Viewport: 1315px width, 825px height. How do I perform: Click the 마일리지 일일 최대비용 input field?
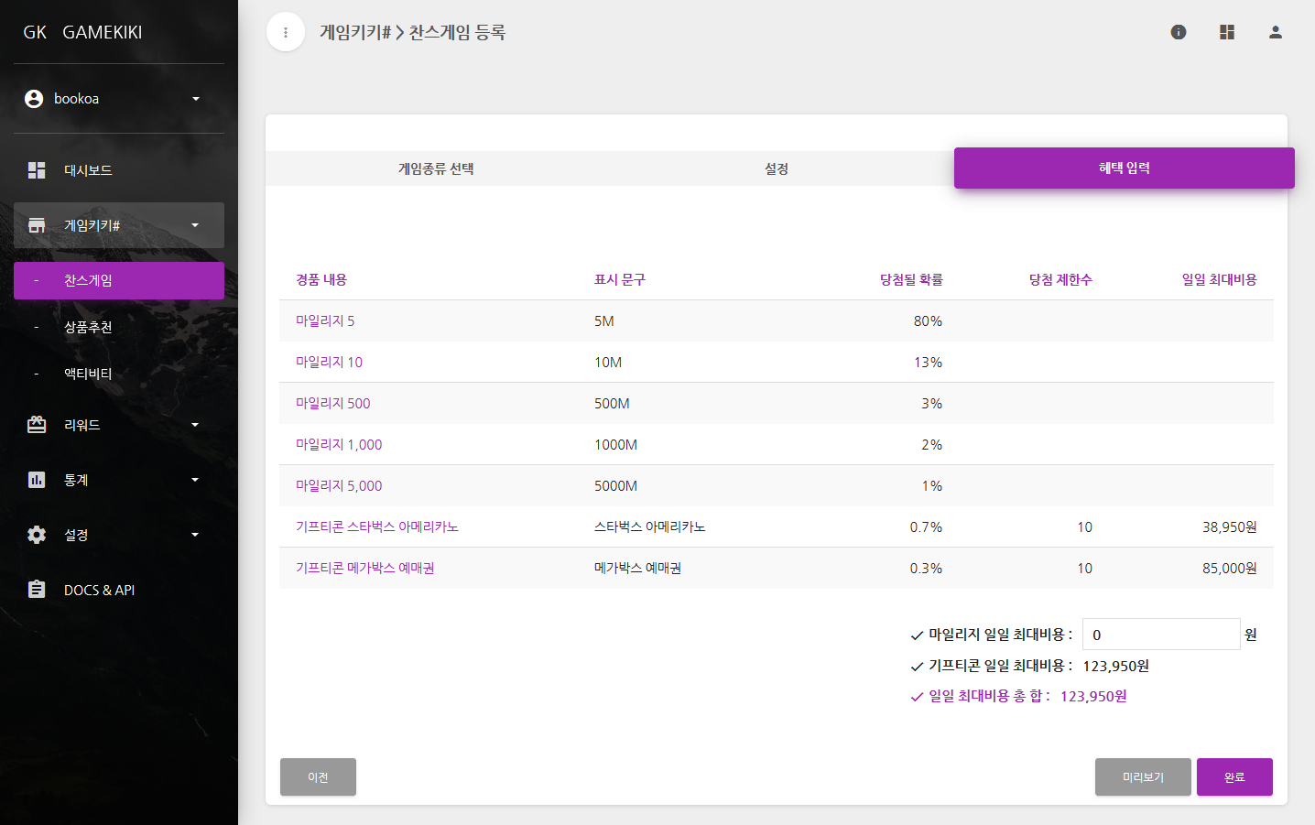(1160, 635)
